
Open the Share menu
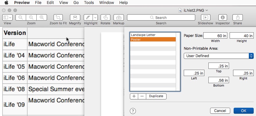pos(238,17)
